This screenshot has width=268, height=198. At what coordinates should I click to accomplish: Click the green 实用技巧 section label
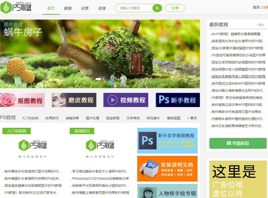tap(82, 131)
